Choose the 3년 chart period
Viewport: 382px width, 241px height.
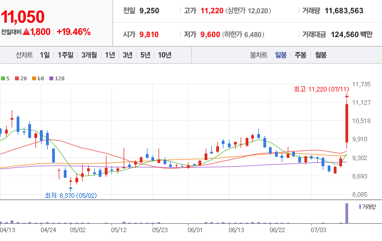pos(128,55)
